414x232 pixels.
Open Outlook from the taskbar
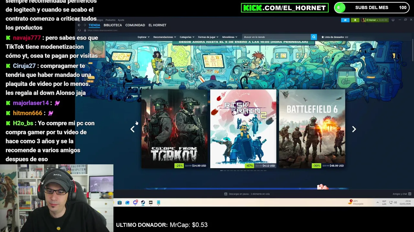pyautogui.click(x=127, y=203)
